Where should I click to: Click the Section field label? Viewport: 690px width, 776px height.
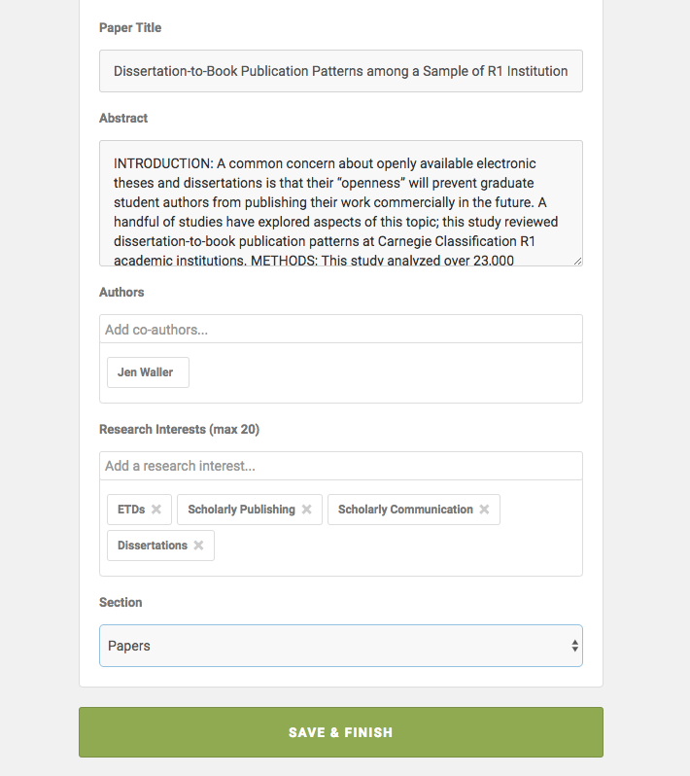coord(121,603)
